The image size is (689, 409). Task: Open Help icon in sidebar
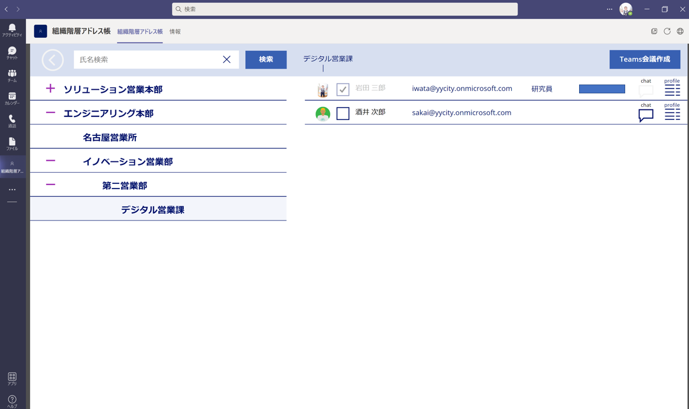[12, 401]
